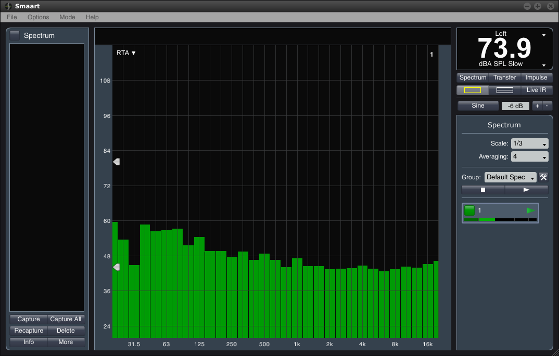Click the More button
The width and height of the screenshot is (559, 356).
pos(66,342)
